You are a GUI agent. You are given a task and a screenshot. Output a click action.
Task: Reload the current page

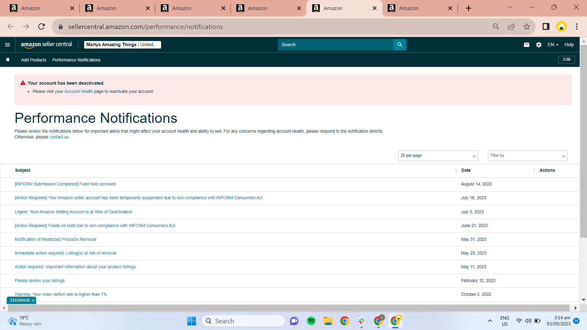pyautogui.click(x=42, y=27)
